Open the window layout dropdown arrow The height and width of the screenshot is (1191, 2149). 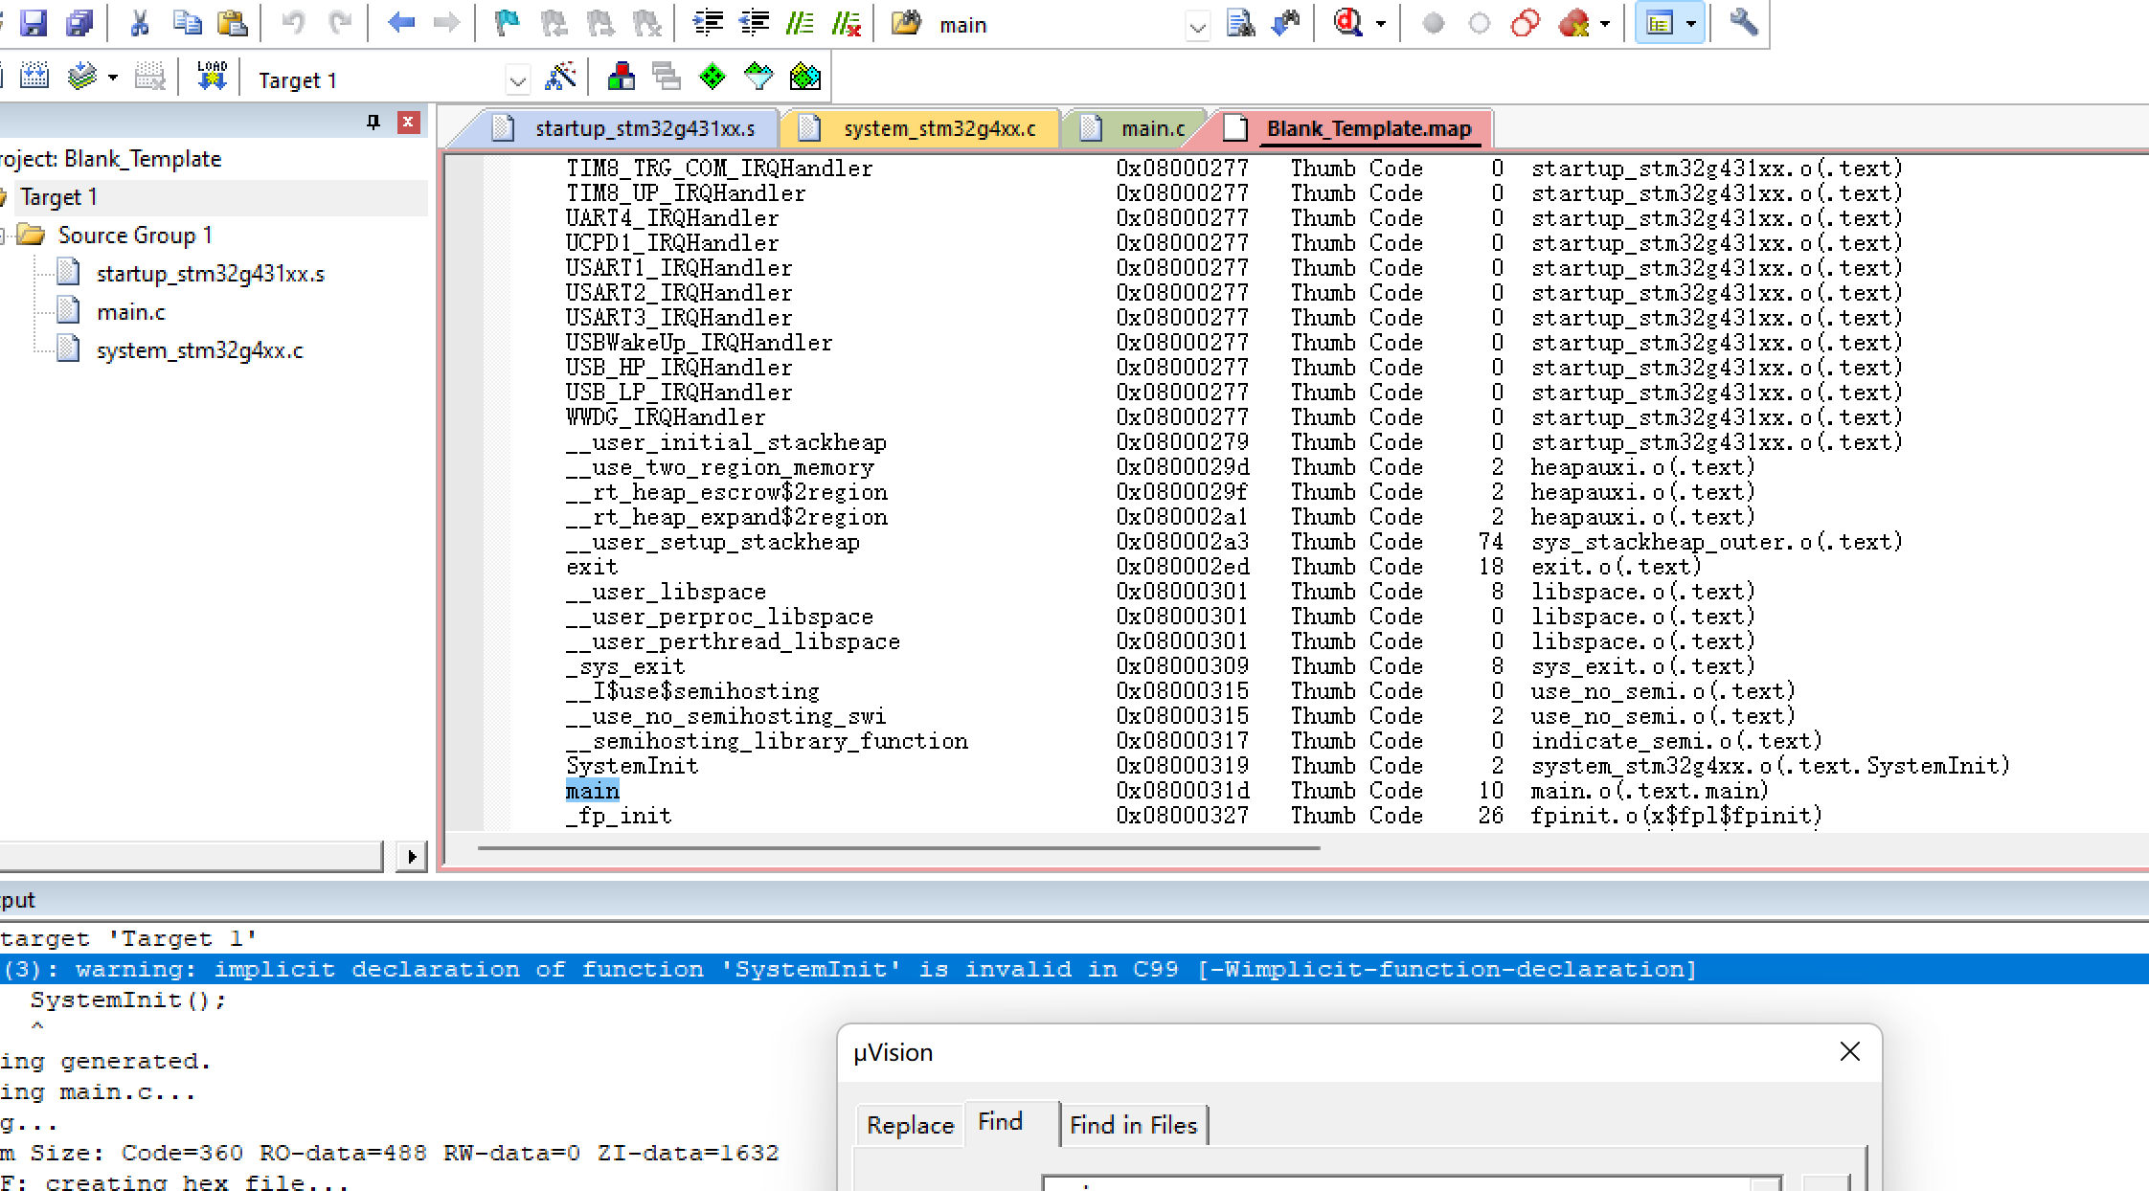point(1691,24)
